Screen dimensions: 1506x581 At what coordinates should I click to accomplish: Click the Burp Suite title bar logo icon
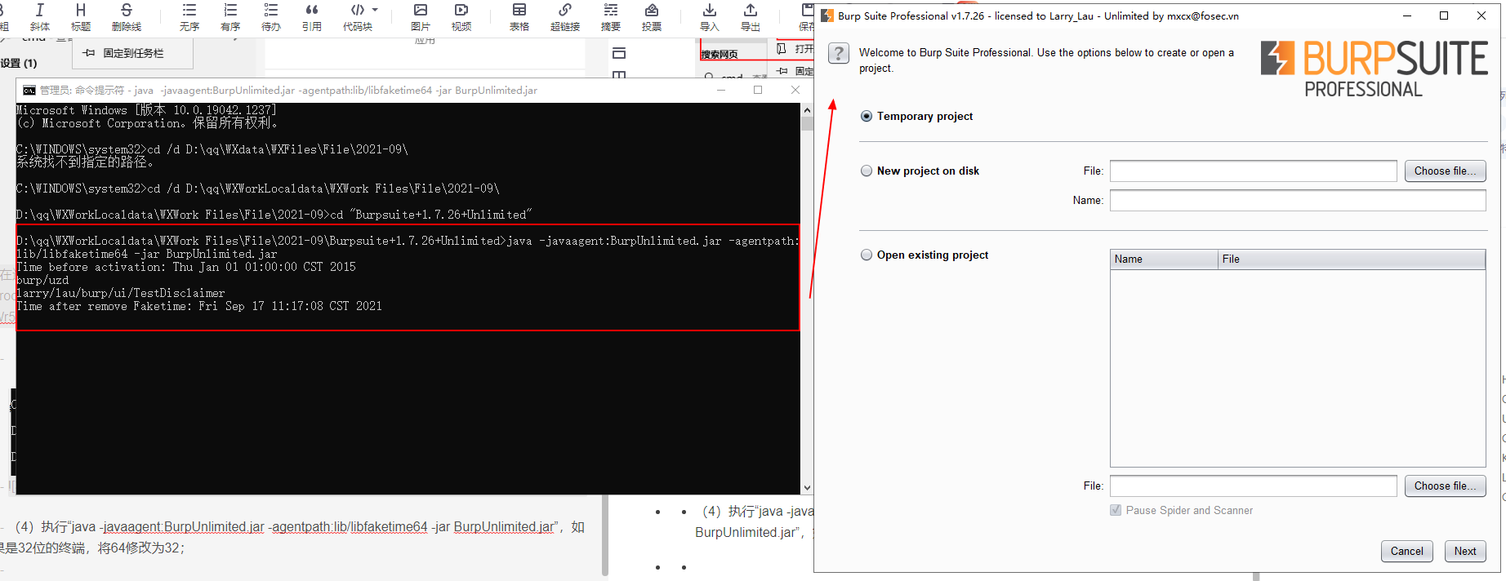pyautogui.click(x=827, y=16)
